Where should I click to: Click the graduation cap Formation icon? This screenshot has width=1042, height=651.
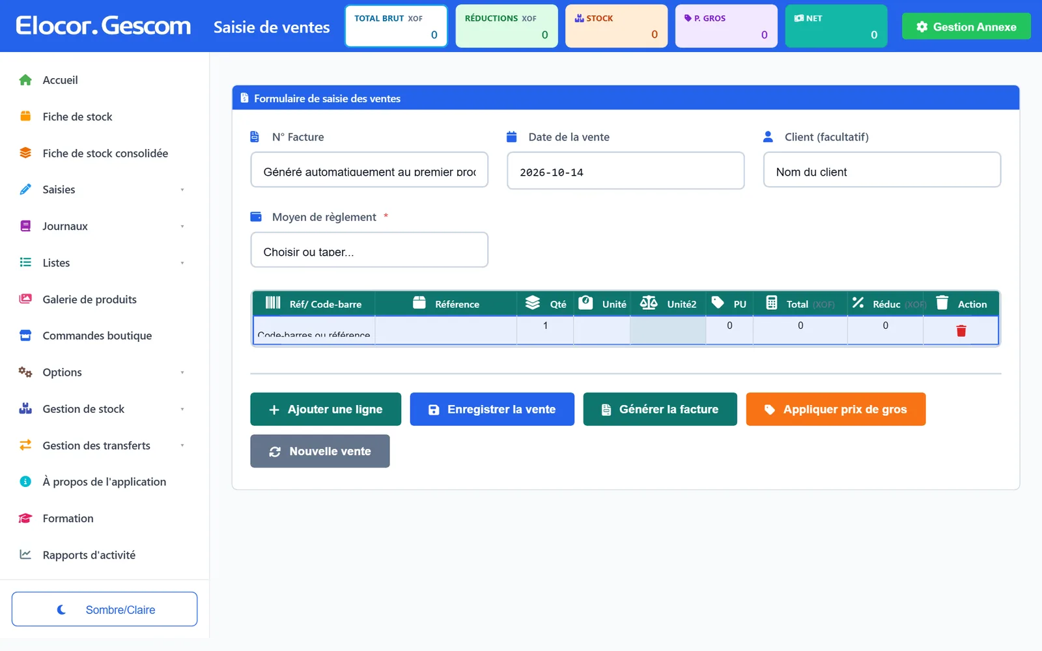pos(25,518)
